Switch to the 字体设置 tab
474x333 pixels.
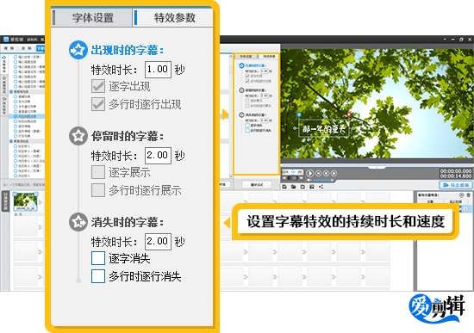point(92,17)
